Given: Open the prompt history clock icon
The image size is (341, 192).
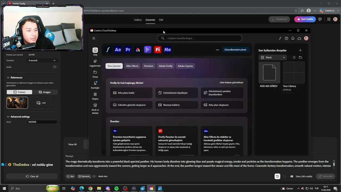Looking at the screenshot, I should pyautogui.click(x=277, y=176).
